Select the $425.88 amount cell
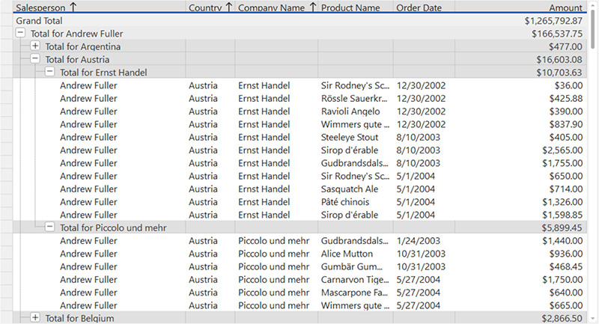Screen dimensions: 599x324 click(520, 99)
